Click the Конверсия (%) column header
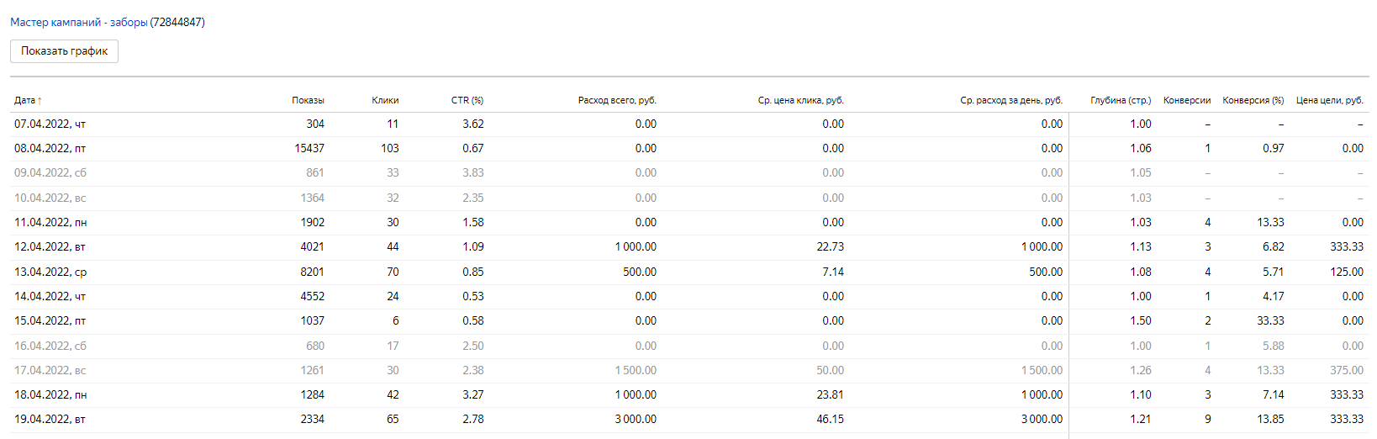 1253,101
